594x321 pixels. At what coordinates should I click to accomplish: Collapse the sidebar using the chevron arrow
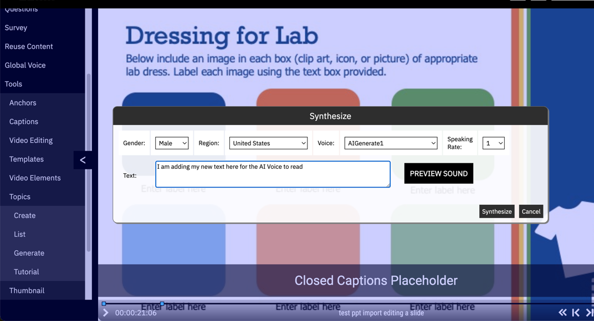click(x=82, y=160)
